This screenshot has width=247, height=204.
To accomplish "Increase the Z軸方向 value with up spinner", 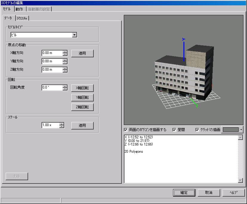I will point(65,68).
